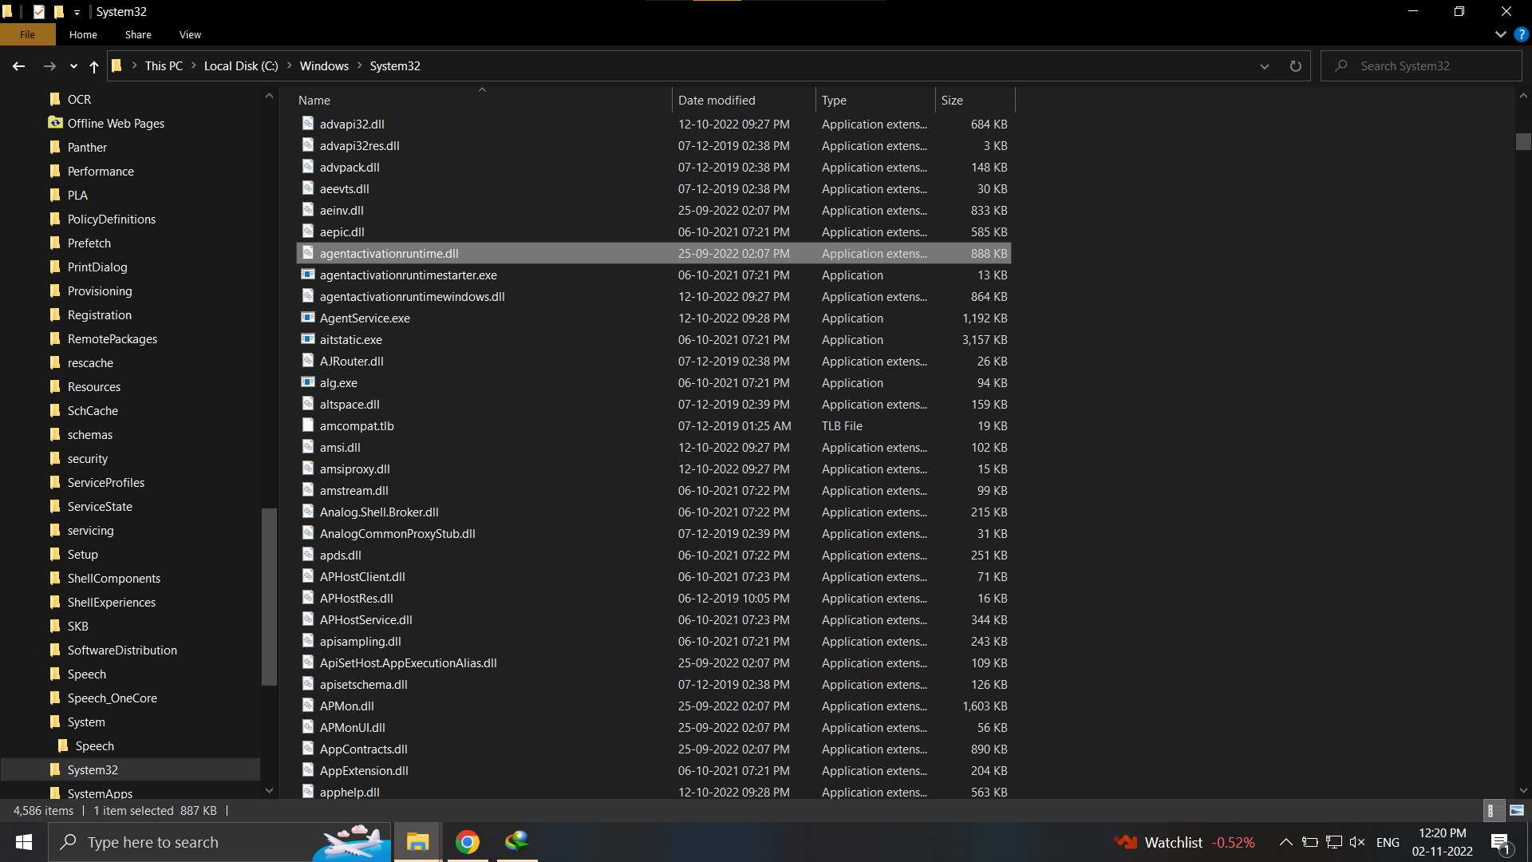Refresh the System32 folder view

click(1295, 66)
